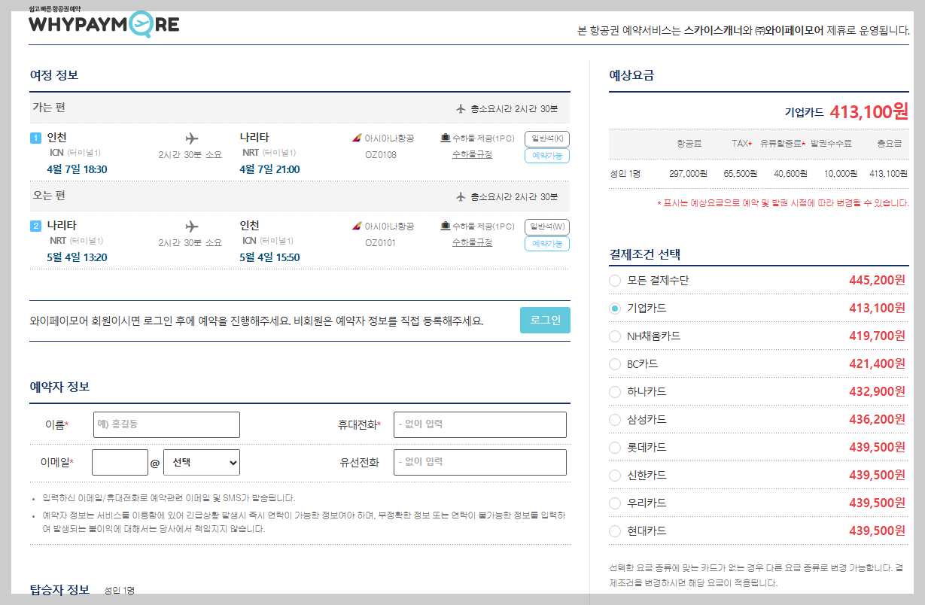The height and width of the screenshot is (605, 925).
Task: Click segment number 2 badge
Action: (35, 226)
